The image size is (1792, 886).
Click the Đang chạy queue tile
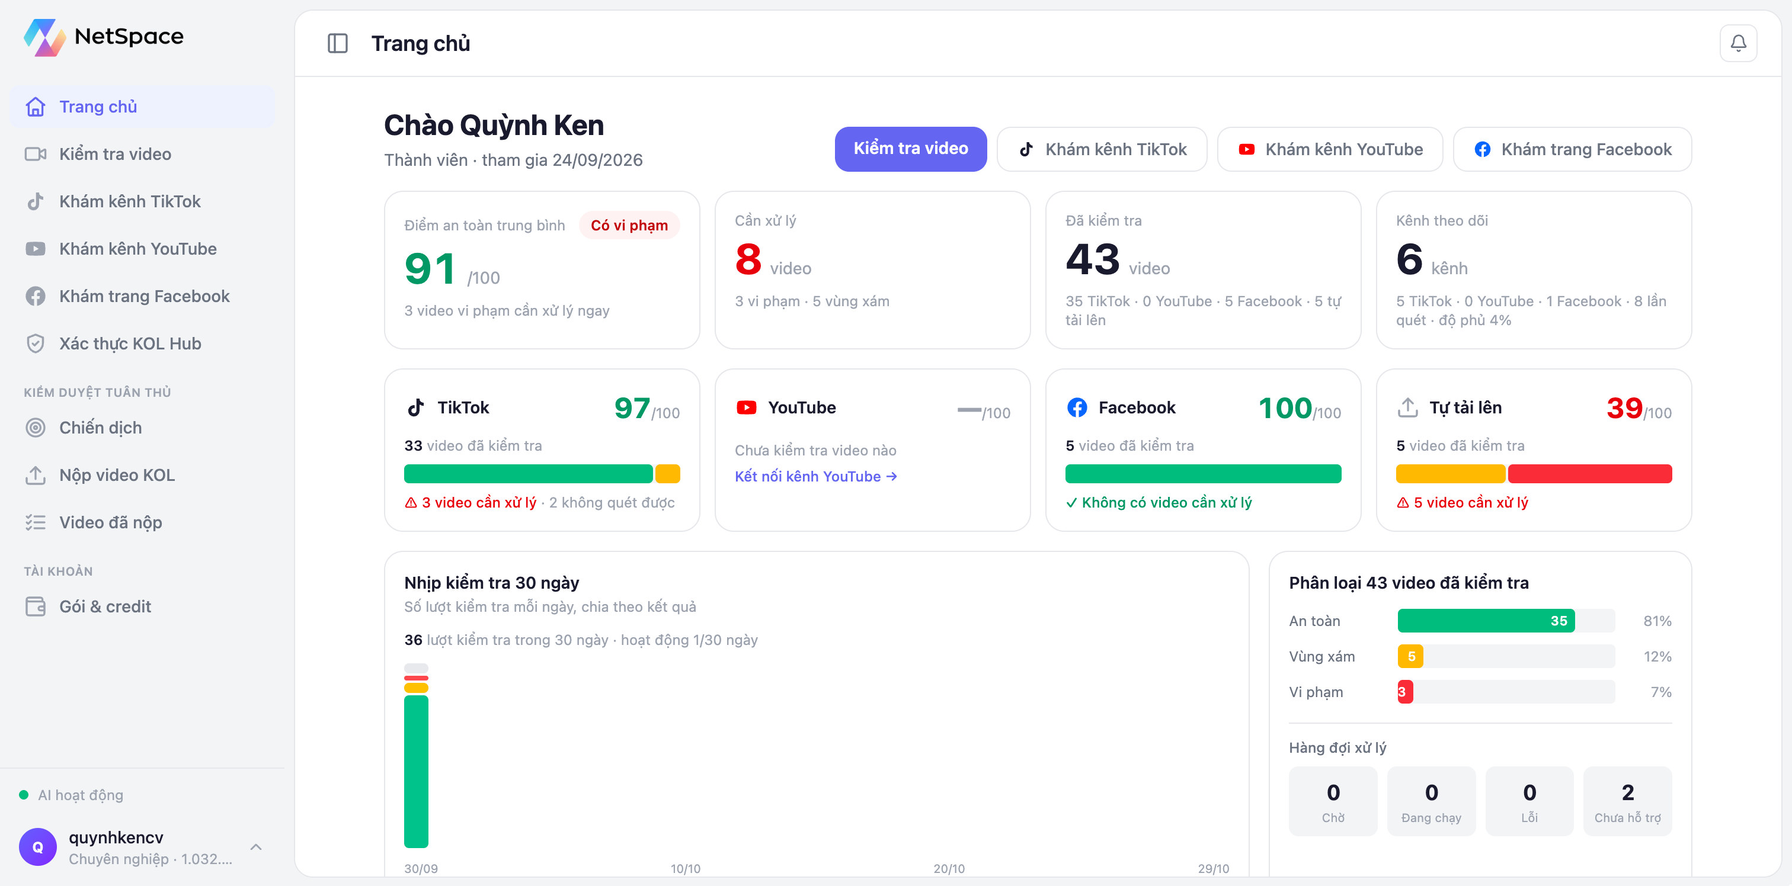point(1431,801)
